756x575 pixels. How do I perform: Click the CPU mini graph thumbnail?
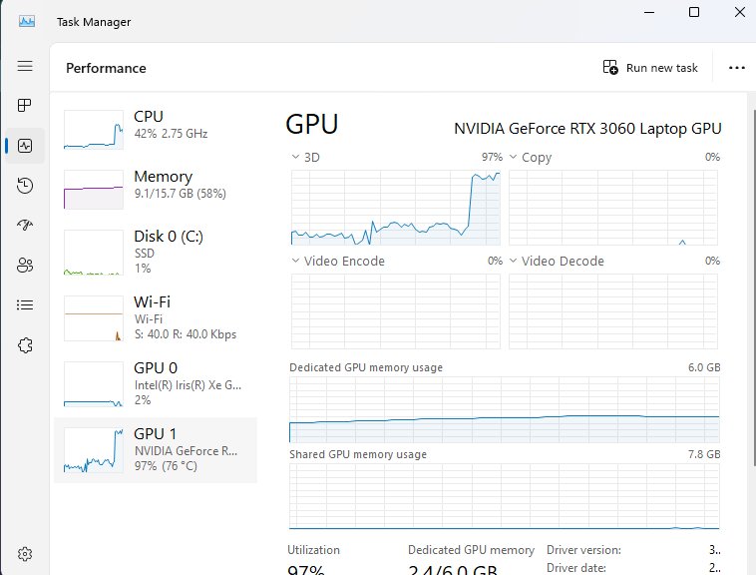[94, 130]
